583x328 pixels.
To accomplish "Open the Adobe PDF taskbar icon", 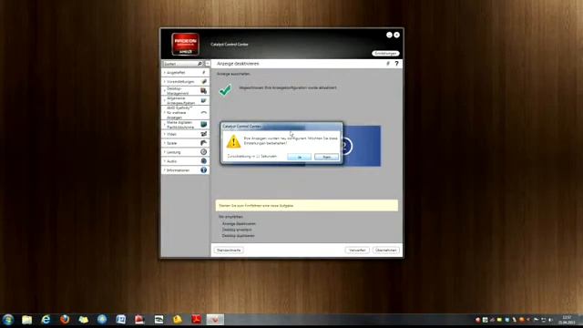I will (x=197, y=320).
